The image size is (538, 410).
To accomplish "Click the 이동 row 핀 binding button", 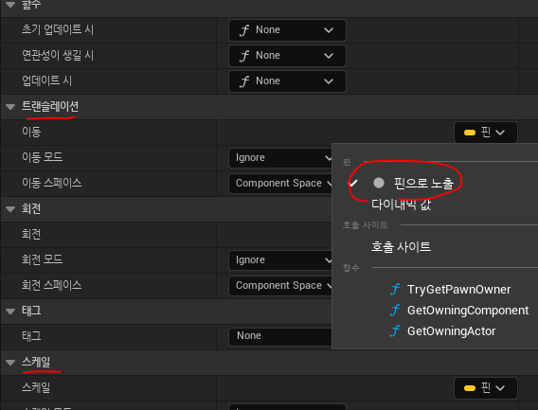I will point(486,133).
